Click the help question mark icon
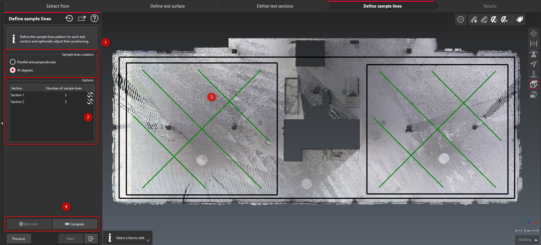The width and height of the screenshot is (541, 245). [94, 19]
